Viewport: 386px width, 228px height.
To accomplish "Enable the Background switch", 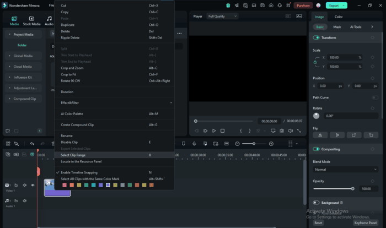I will point(316,203).
